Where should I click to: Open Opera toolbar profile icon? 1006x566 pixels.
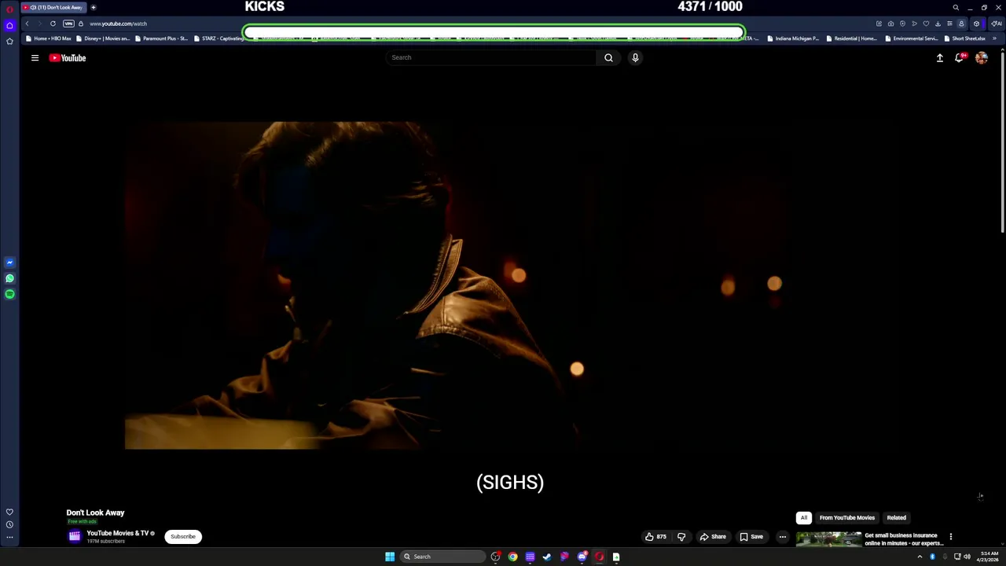click(x=961, y=24)
